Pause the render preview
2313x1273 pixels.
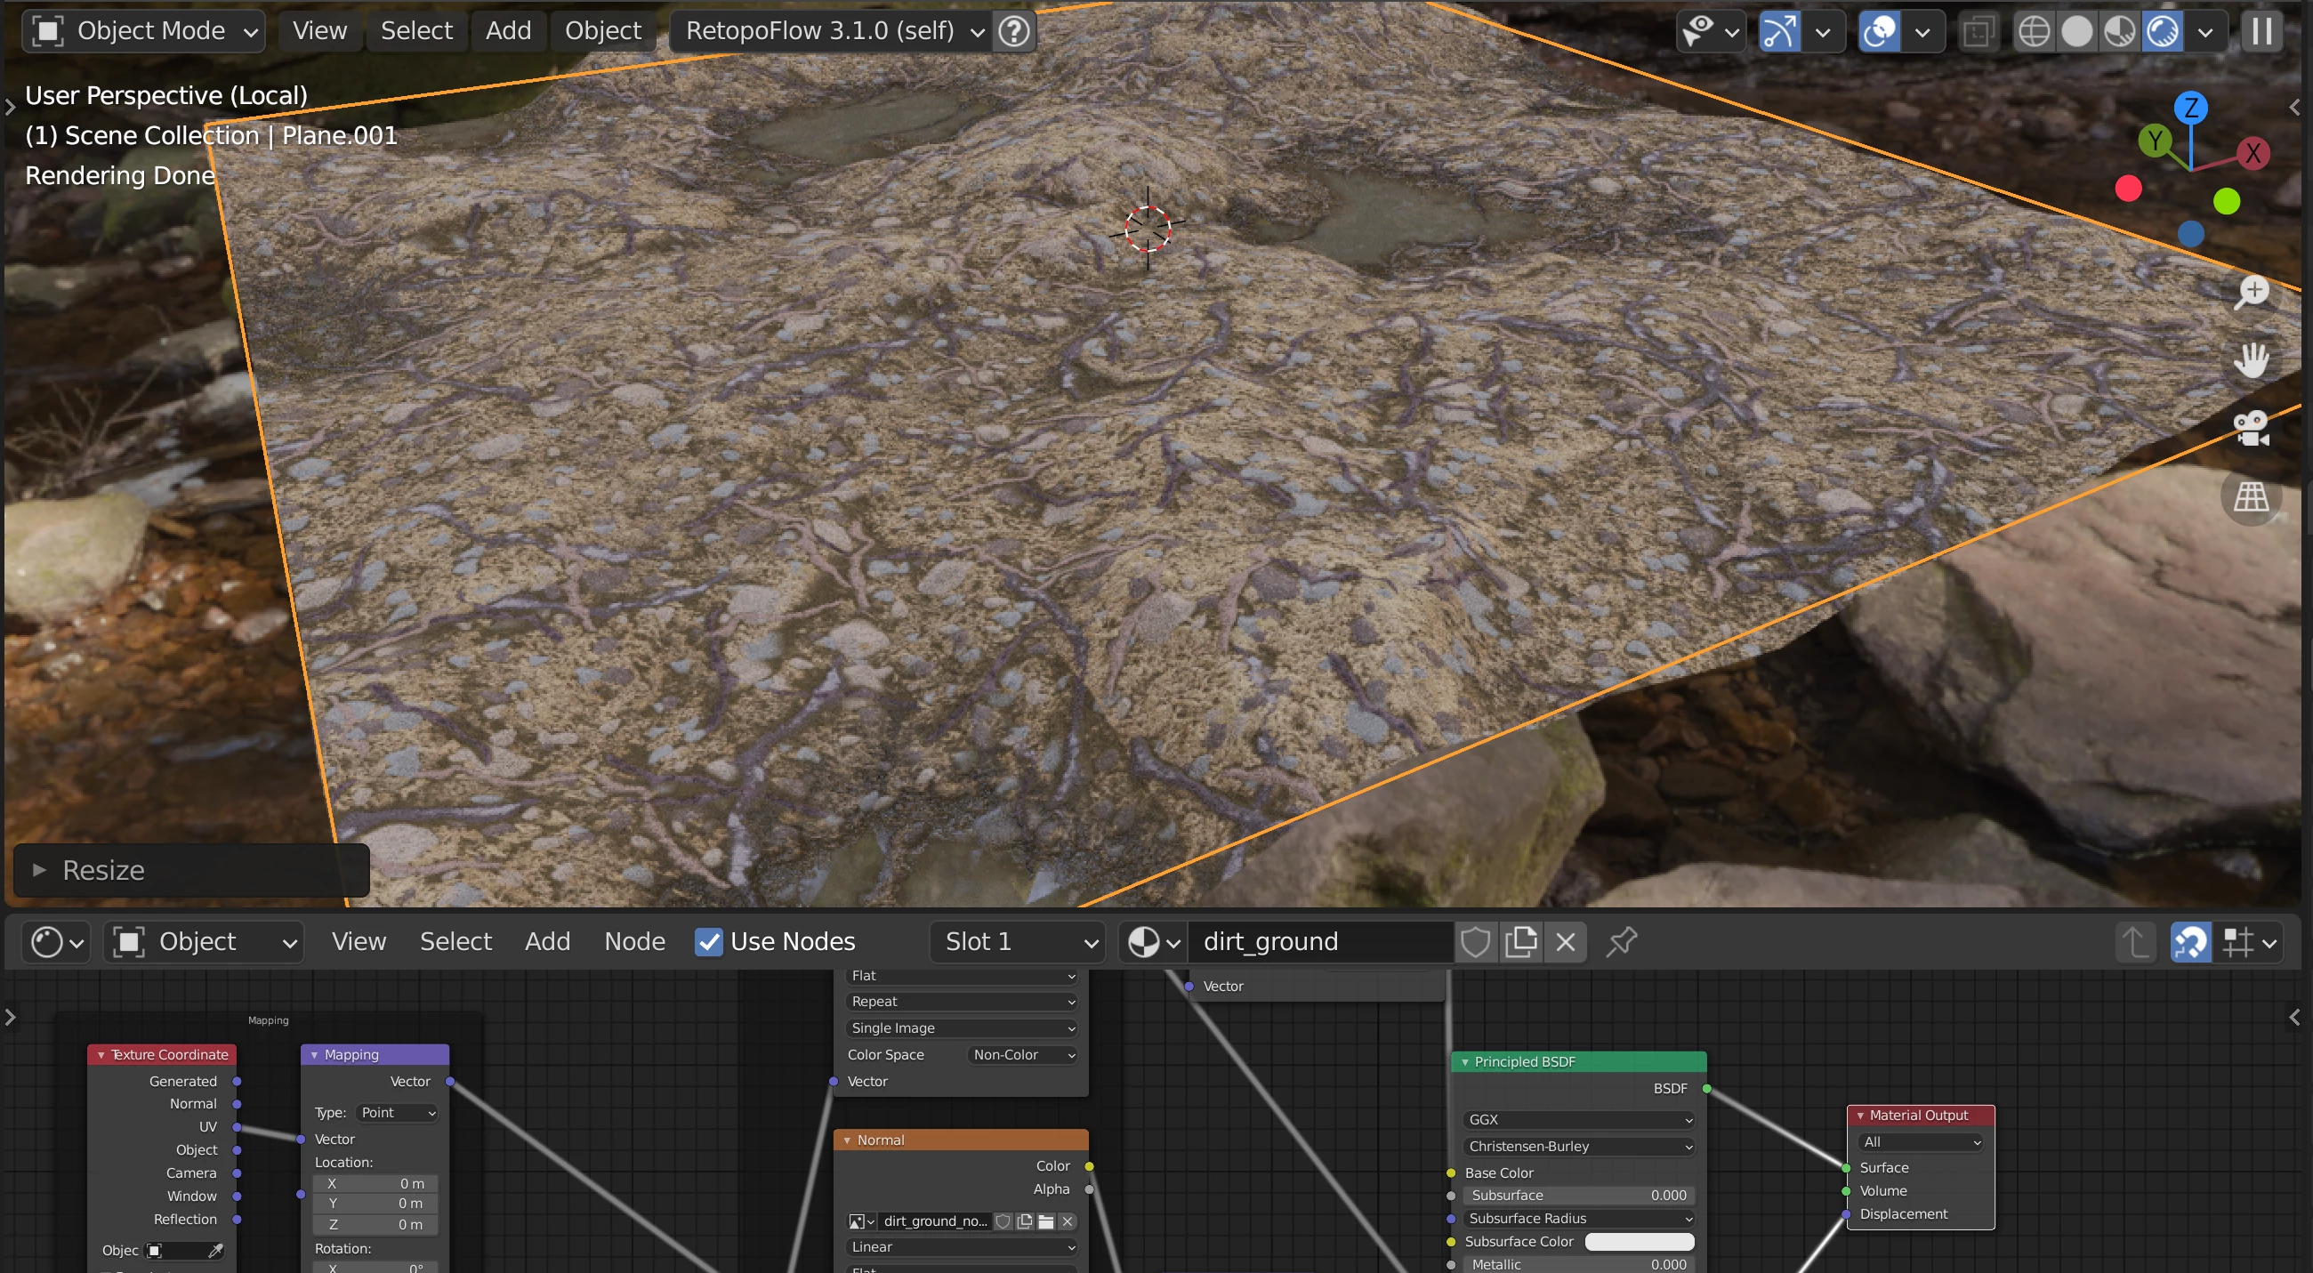coord(2261,31)
